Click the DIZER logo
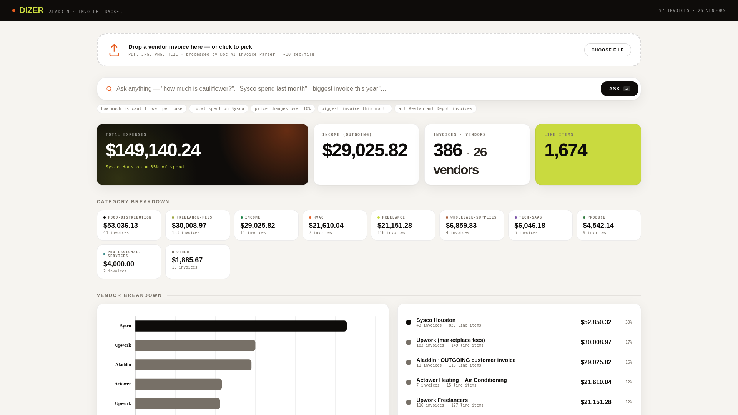738x415 pixels. click(x=32, y=10)
